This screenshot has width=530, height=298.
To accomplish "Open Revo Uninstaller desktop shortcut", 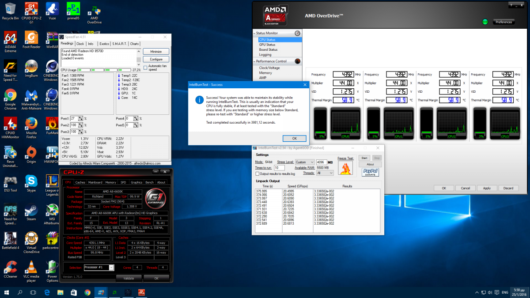I will coord(10,156).
